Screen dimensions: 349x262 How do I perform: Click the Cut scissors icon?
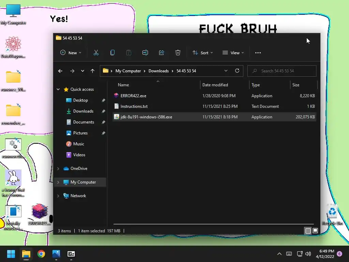coord(96,53)
